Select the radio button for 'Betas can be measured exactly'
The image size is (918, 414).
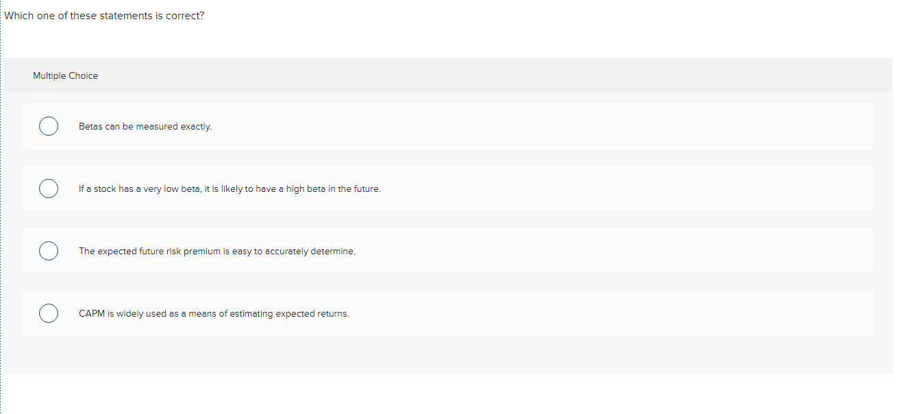[49, 126]
